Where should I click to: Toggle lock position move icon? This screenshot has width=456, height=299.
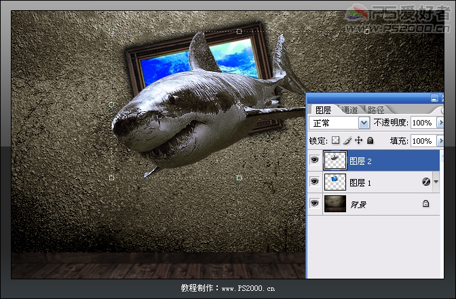(x=358, y=140)
